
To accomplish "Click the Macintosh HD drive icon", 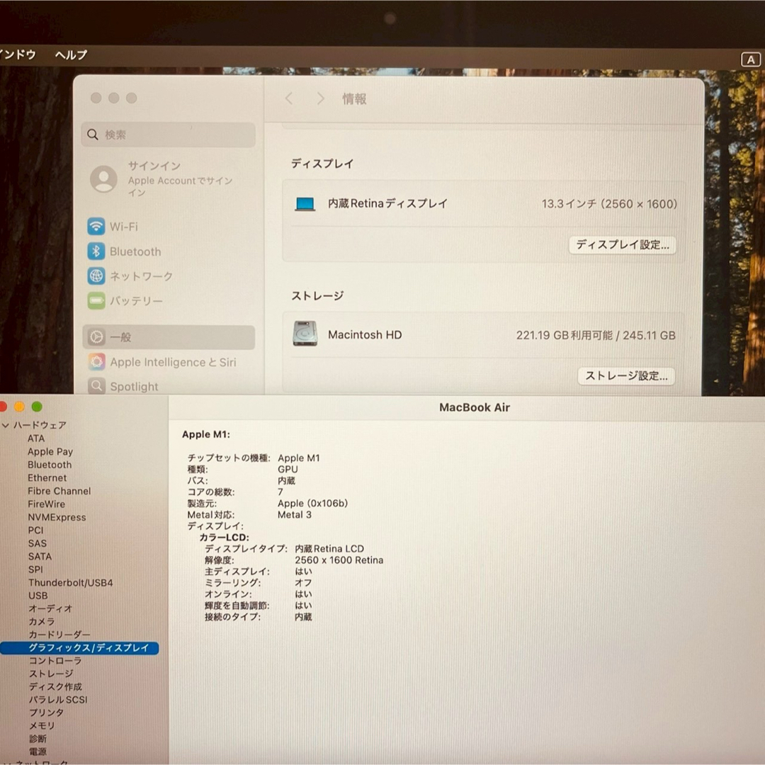I will point(305,334).
